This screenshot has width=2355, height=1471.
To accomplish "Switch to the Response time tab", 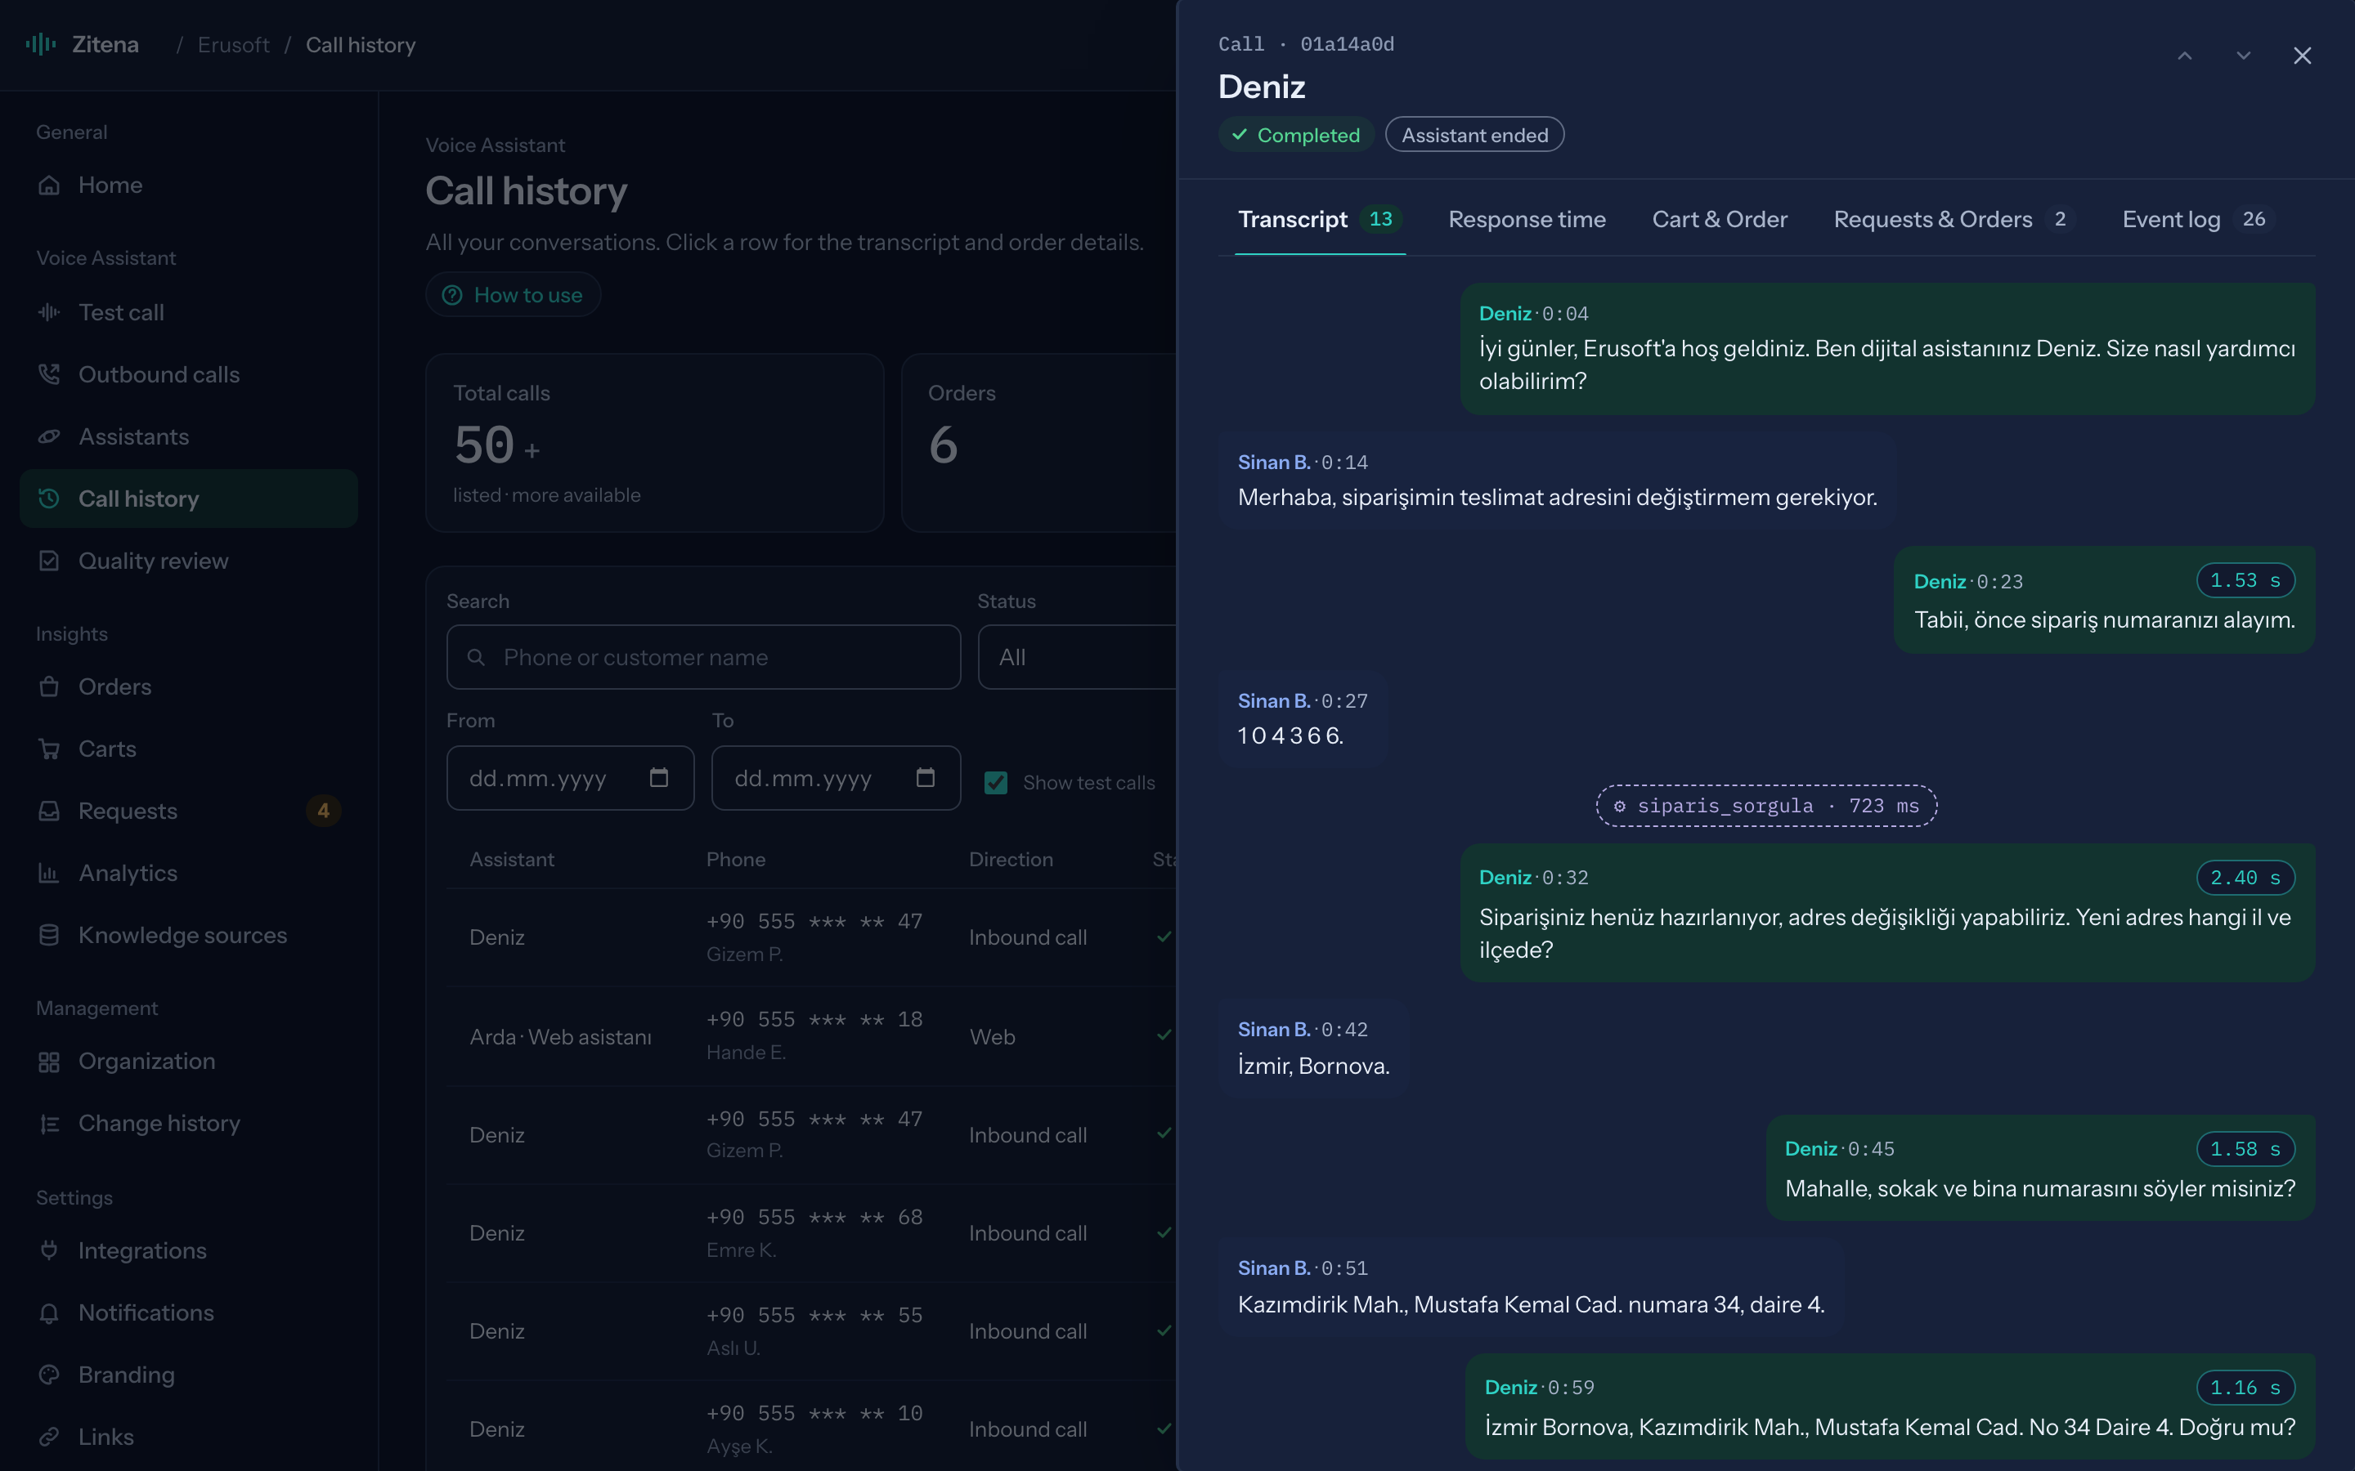I will click(1527, 219).
